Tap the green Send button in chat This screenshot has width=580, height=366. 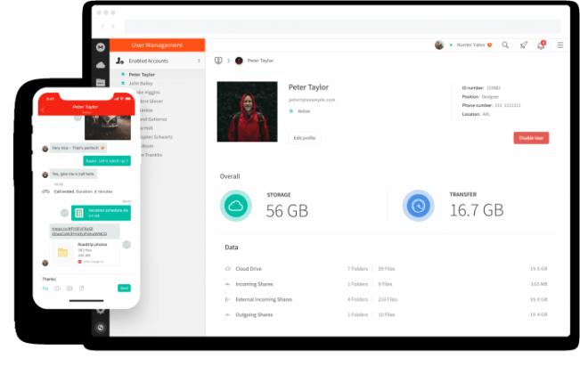pos(124,288)
